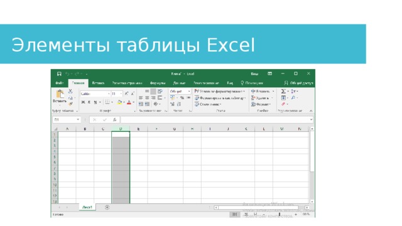The width and height of the screenshot is (402, 226).
Task: Switch to the Формулы tab
Action: pos(158,83)
